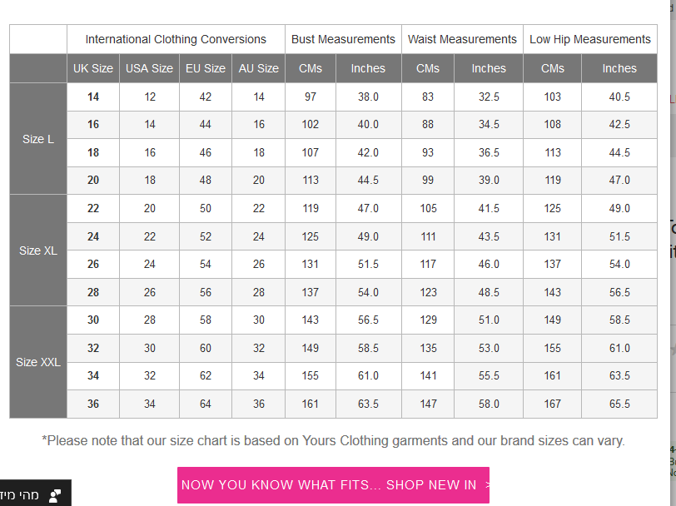Select the Size L row group label

pyautogui.click(x=38, y=139)
